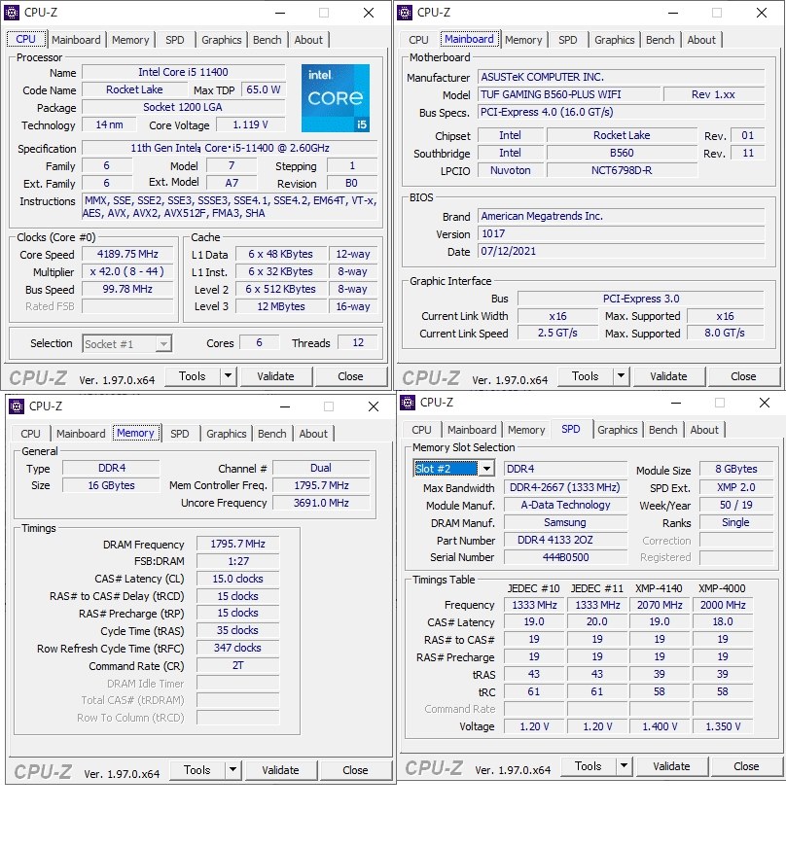786x847 pixels.
Task: Click the CPU-Z title icon in the Motherboard window
Action: 405,13
